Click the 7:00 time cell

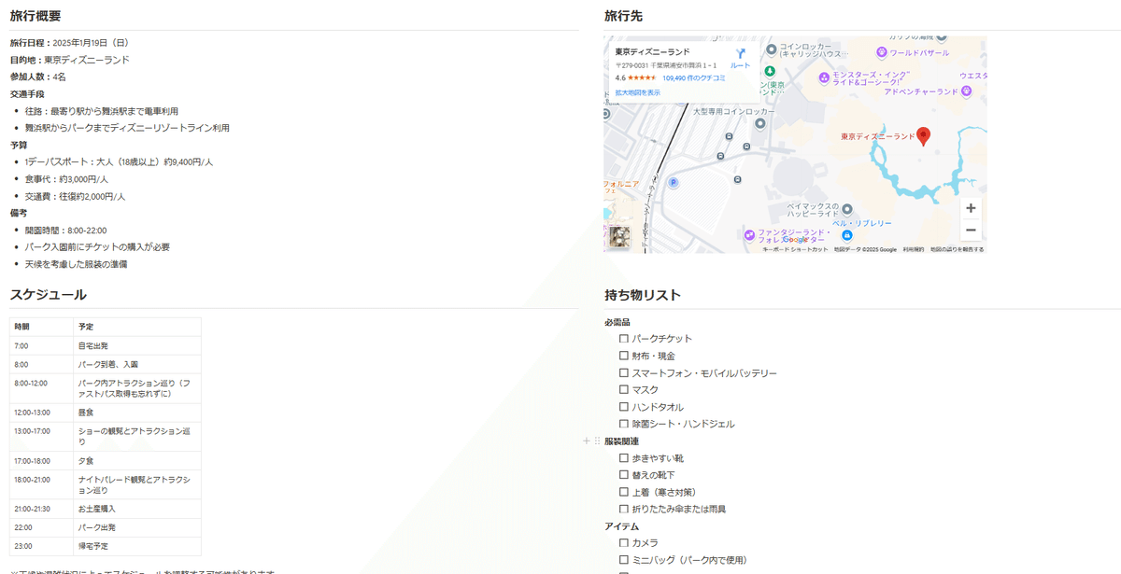pos(42,345)
